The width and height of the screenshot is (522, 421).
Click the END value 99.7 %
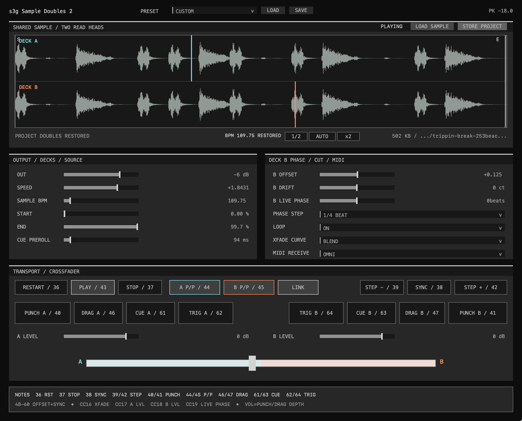240,227
